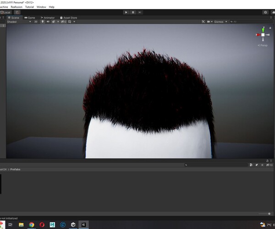Open Gizmos dropdown arrow

pos(226,22)
